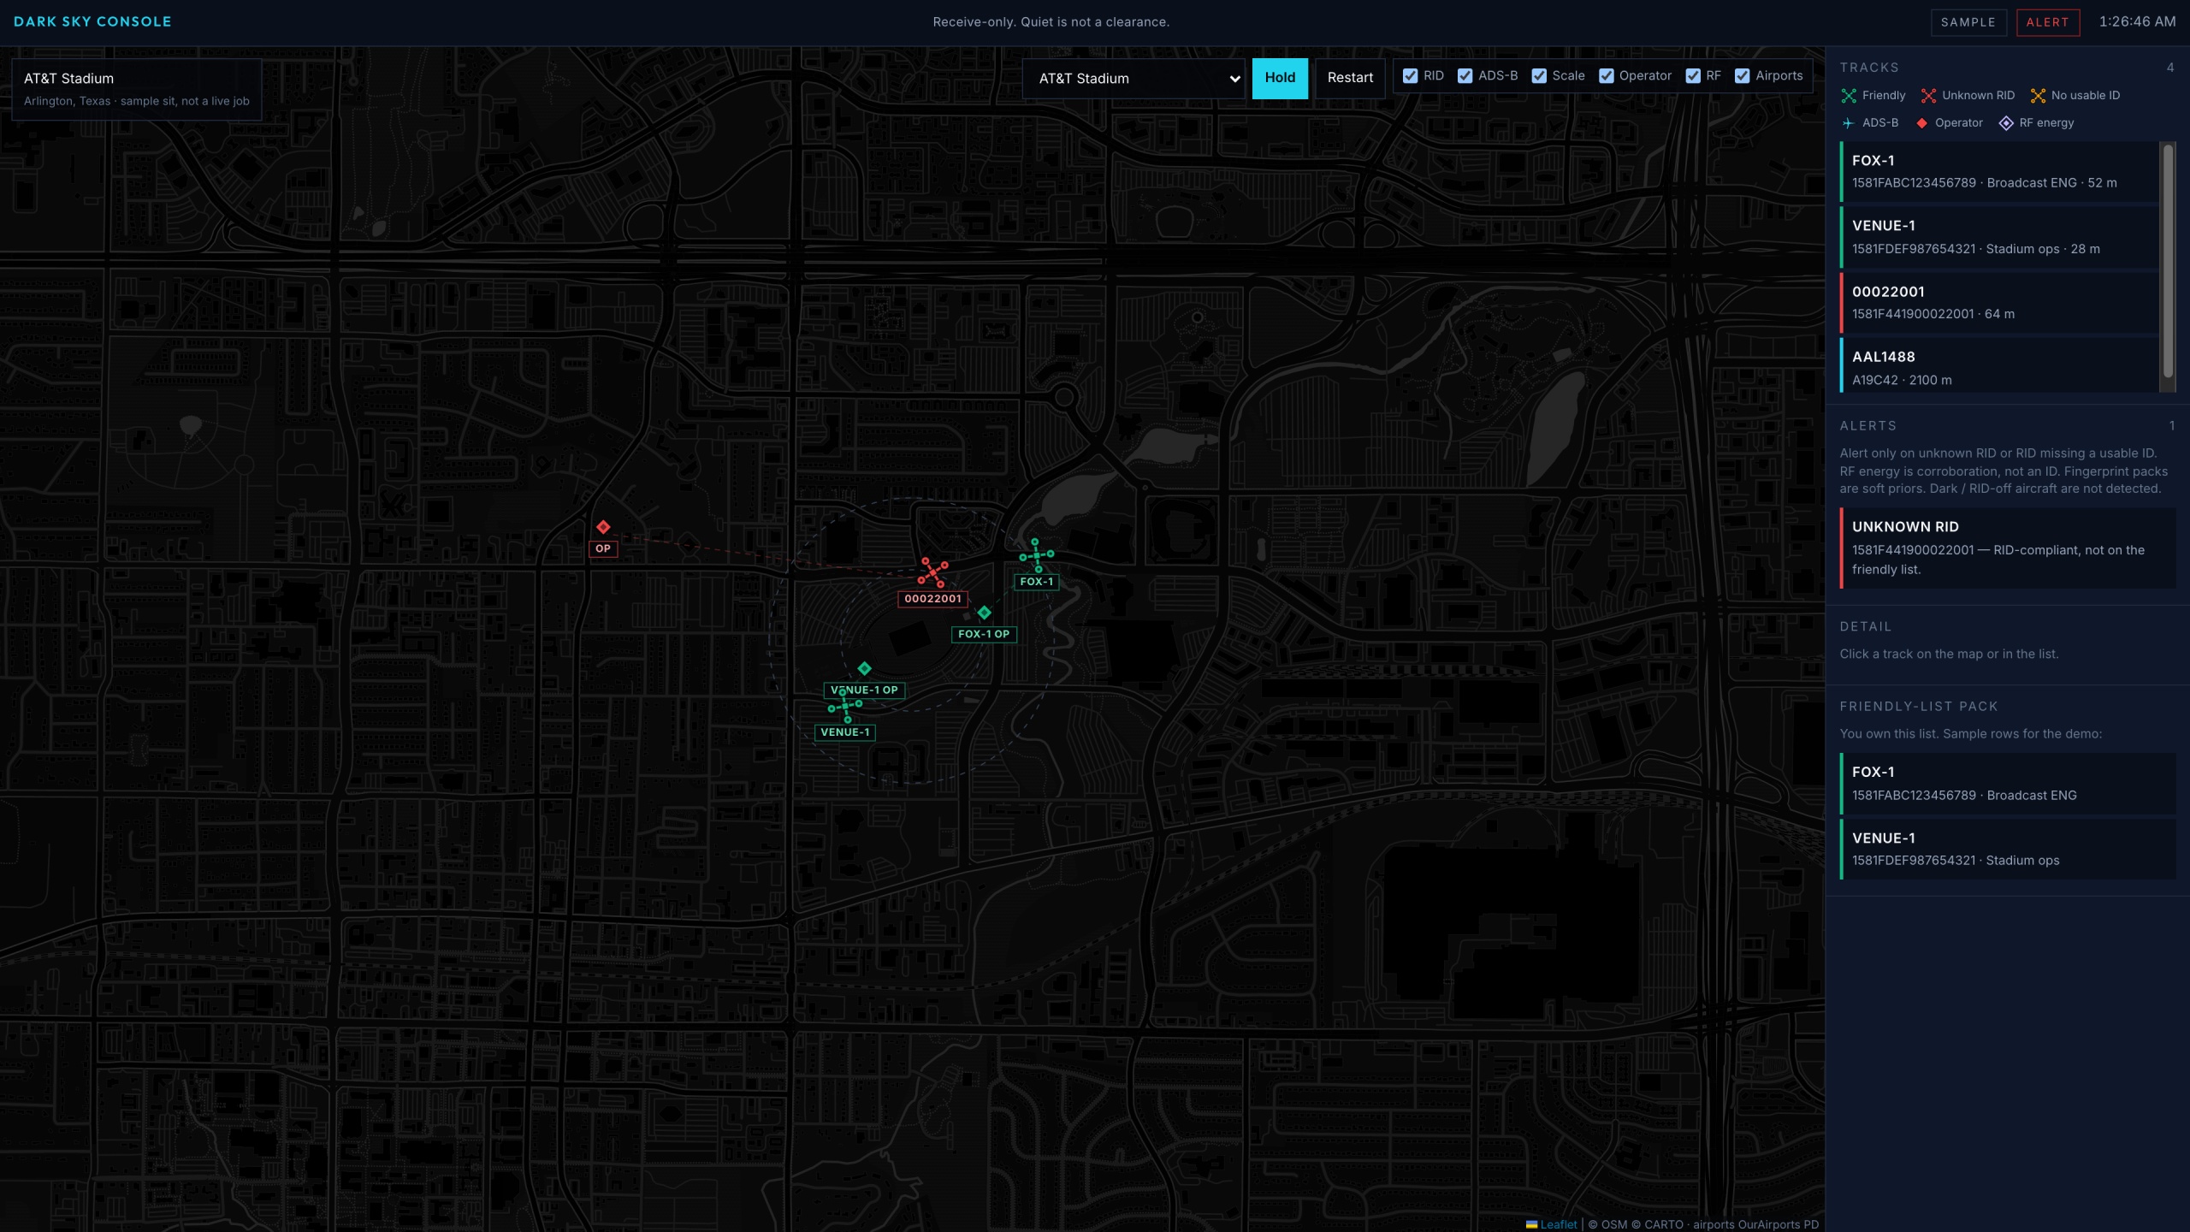The image size is (2190, 1232).
Task: Select 00022001 track in Tracks list
Action: coord(1998,303)
